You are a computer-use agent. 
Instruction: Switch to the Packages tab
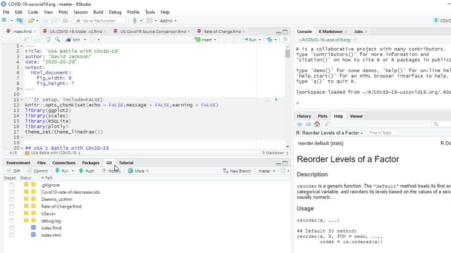click(90, 163)
